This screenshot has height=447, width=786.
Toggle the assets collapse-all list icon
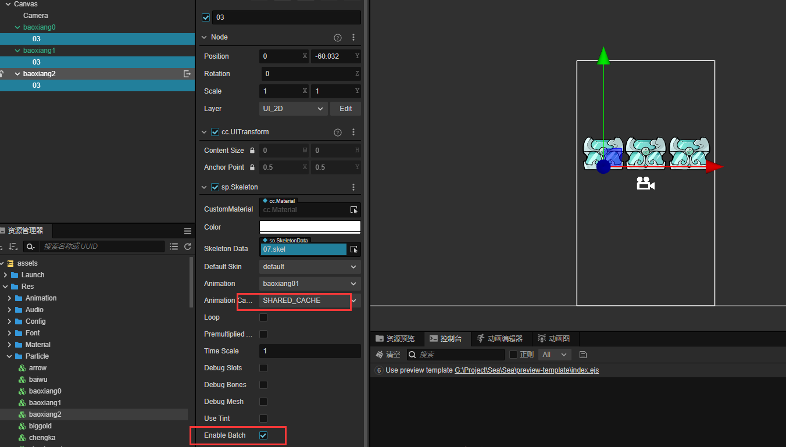tap(174, 246)
